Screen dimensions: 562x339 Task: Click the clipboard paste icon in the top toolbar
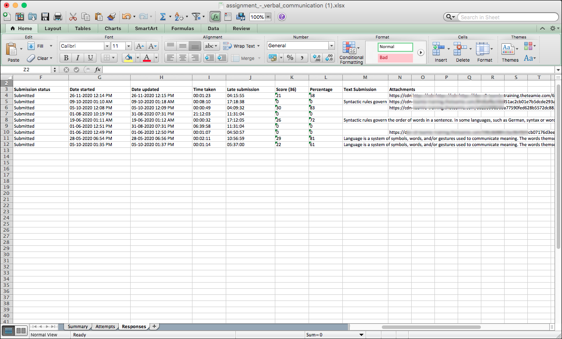point(99,17)
